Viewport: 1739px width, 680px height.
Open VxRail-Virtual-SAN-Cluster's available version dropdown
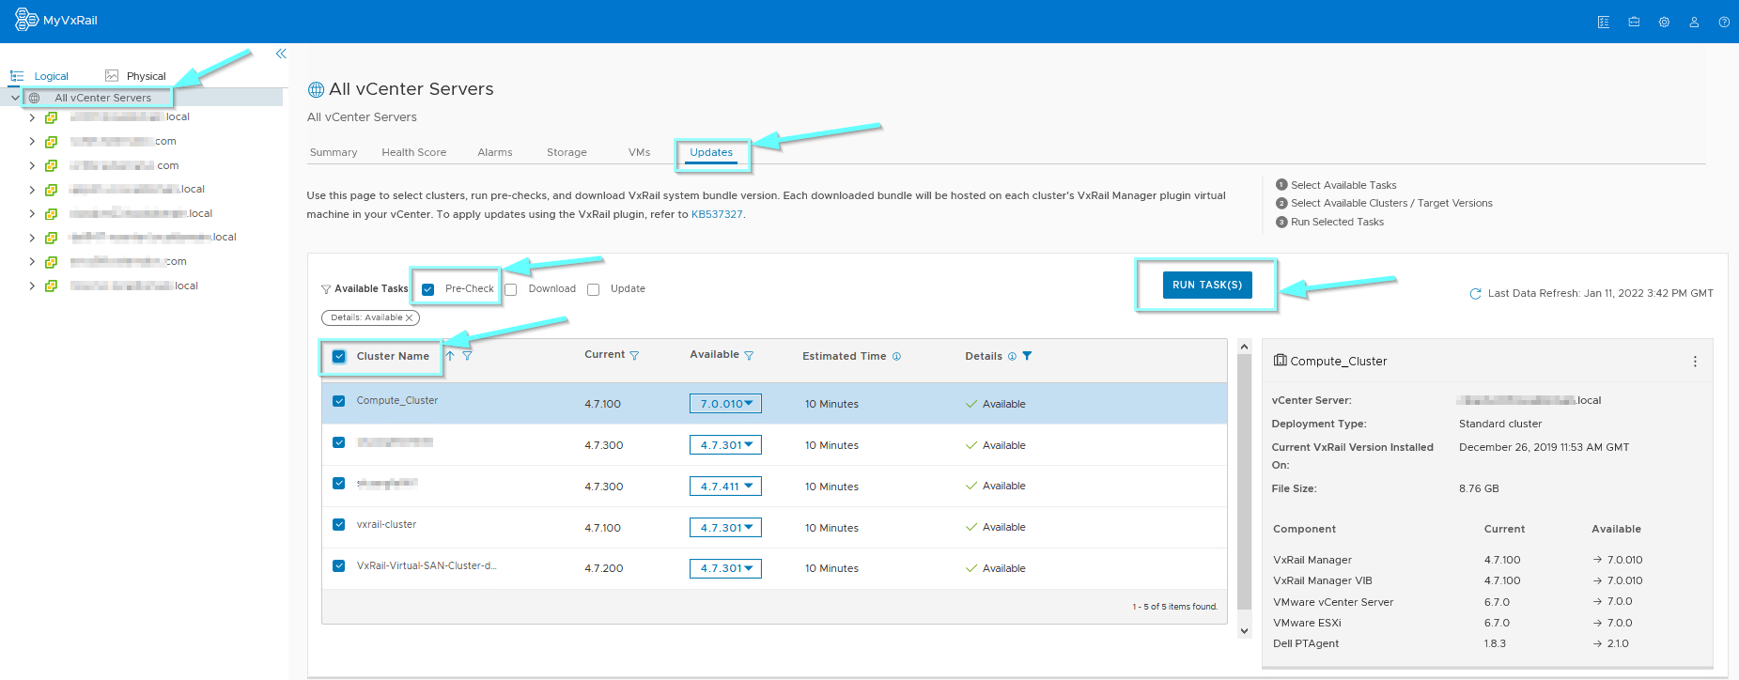(x=725, y=568)
